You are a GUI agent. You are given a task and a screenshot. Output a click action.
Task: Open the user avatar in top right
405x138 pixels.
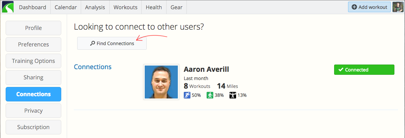click(x=398, y=7)
